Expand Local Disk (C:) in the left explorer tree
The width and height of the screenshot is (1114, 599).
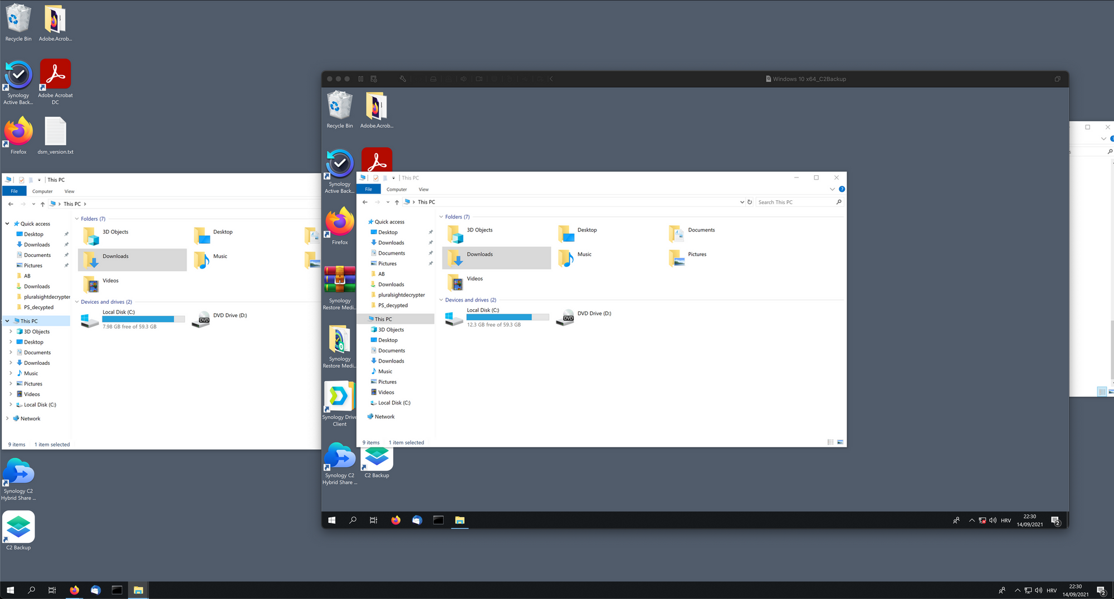(11, 404)
